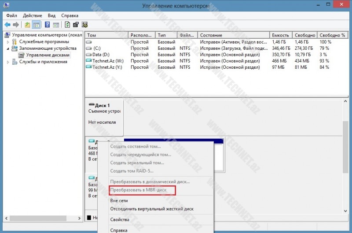Click the Back arrow toolbar icon

(7, 25)
